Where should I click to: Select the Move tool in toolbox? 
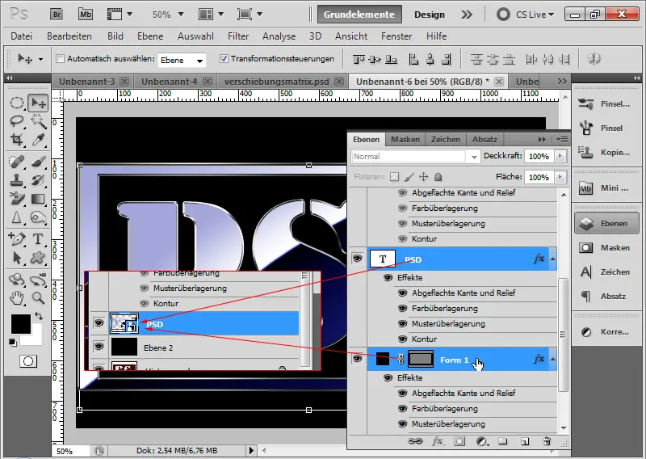38,103
